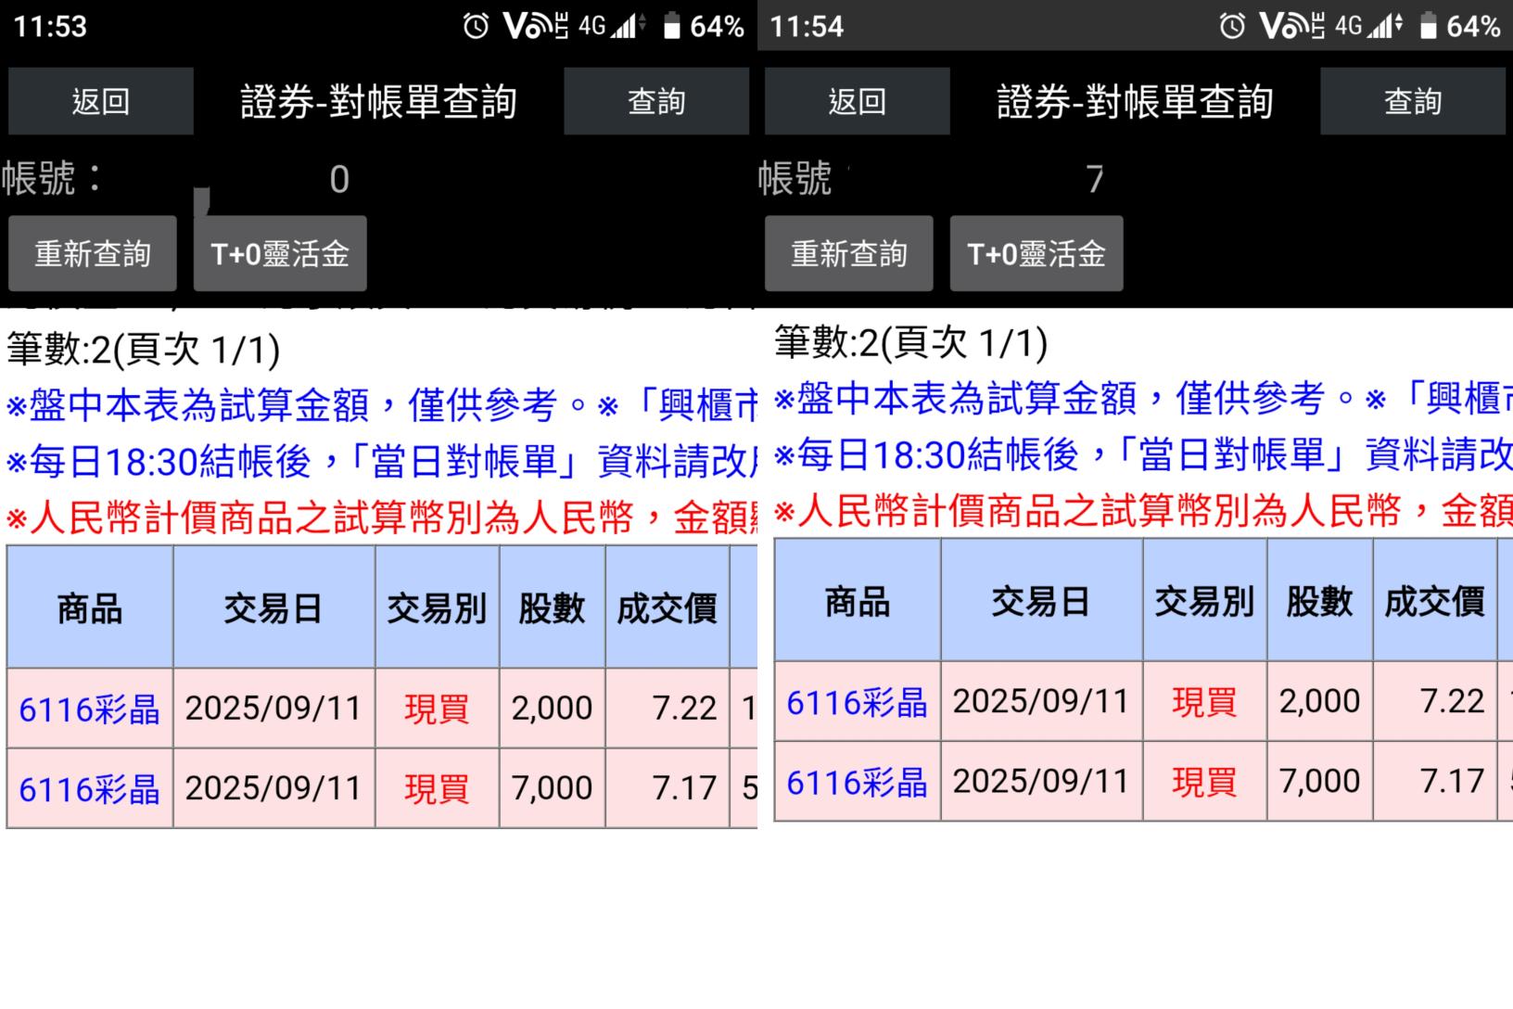This screenshot has height=1009, width=1513.
Task: Tap the red 人民幣計價商品 note in left screenshot
Action: [x=382, y=517]
